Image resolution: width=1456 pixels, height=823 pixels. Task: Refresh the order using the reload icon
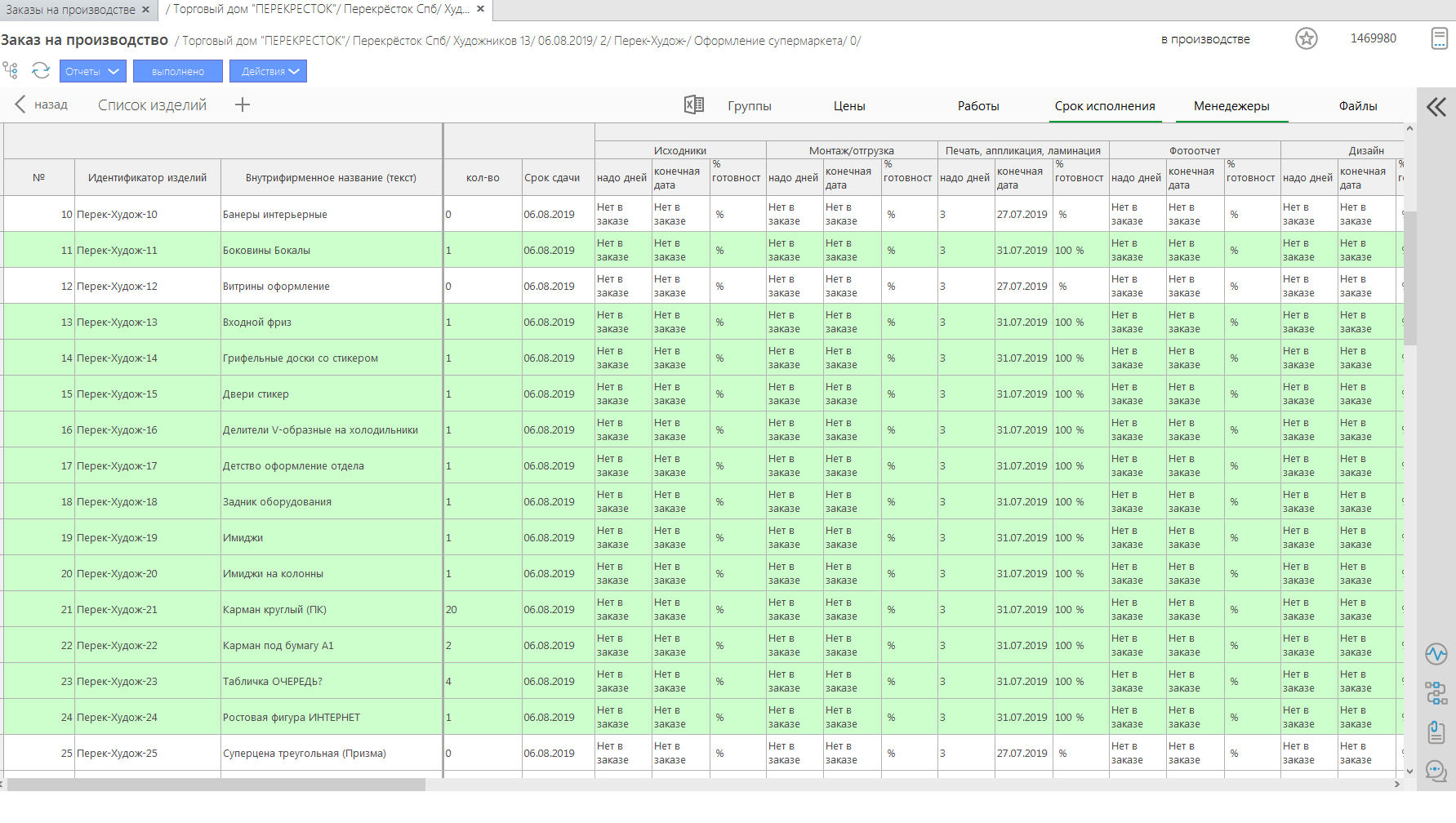click(41, 71)
